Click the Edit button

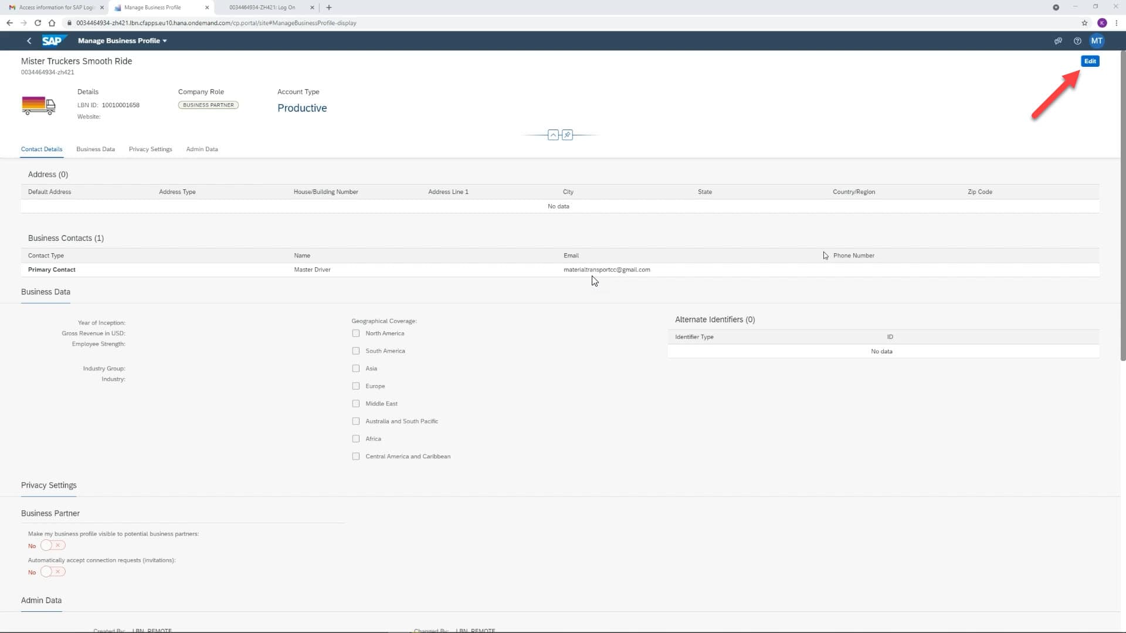coord(1090,61)
